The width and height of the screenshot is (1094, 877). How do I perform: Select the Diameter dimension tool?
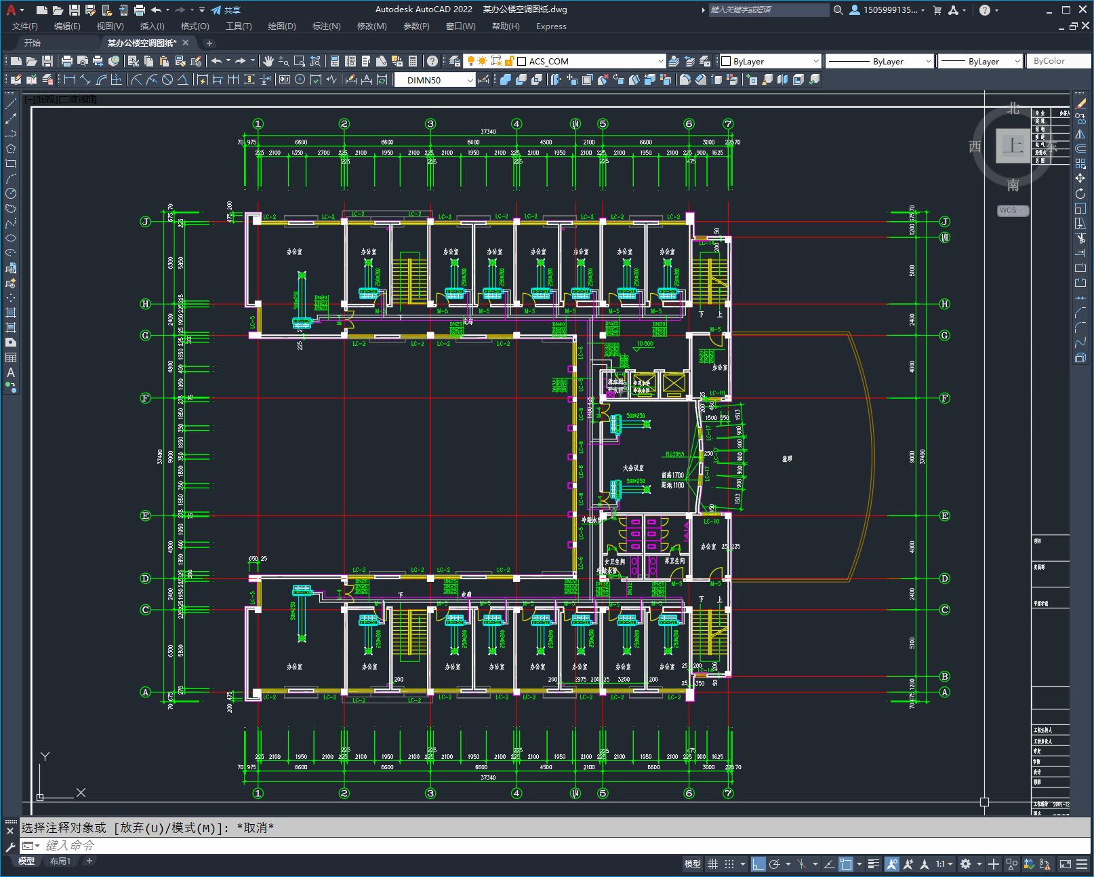pos(167,79)
